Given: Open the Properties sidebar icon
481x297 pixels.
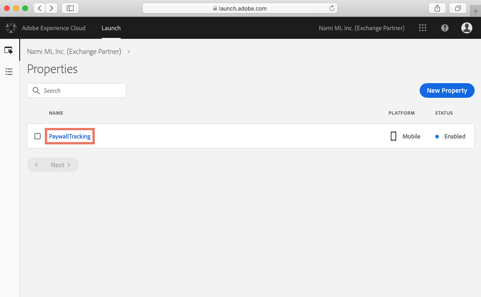Looking at the screenshot, I should (x=9, y=50).
